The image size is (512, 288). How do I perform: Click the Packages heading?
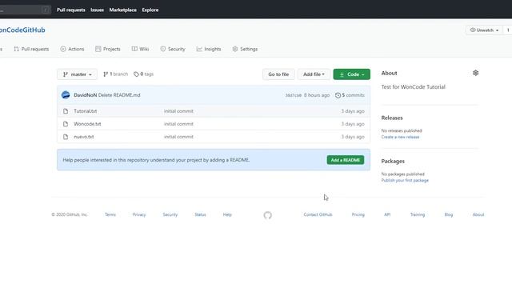pyautogui.click(x=393, y=162)
